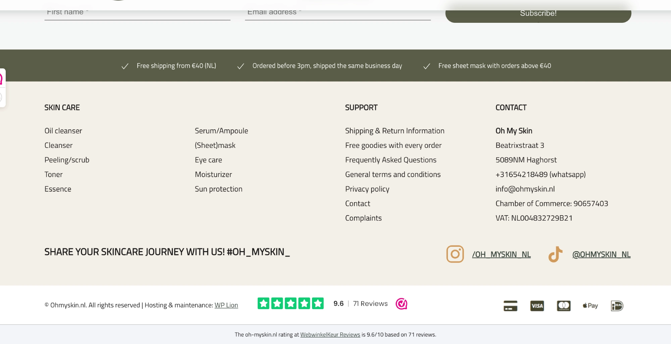The height and width of the screenshot is (344, 671).
Task: Open Shipping & Return Information page
Action: [x=395, y=131]
